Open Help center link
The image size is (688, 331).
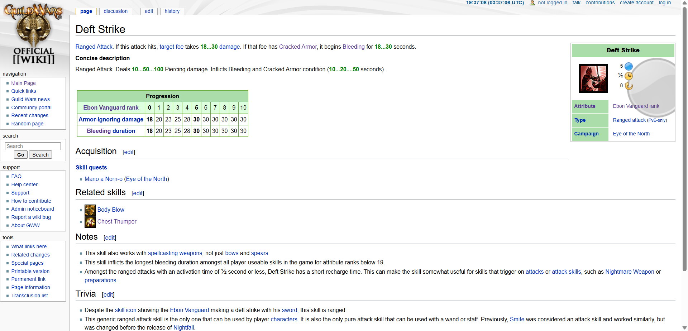[x=24, y=184]
